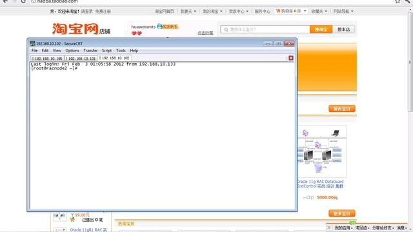This screenshot has width=413, height=232.
Task: Open the 淘足迹 menu in bottom toolbar
Action: tap(362, 227)
